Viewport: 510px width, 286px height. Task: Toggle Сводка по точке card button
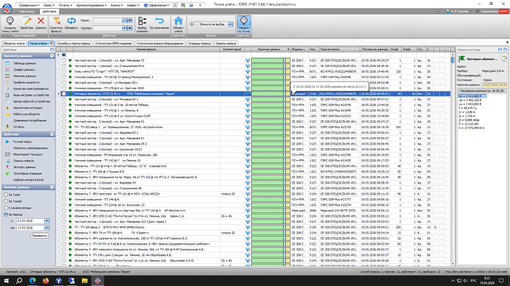[x=244, y=24]
